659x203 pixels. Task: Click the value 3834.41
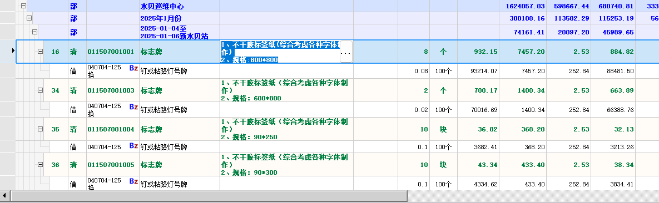[x=622, y=184]
